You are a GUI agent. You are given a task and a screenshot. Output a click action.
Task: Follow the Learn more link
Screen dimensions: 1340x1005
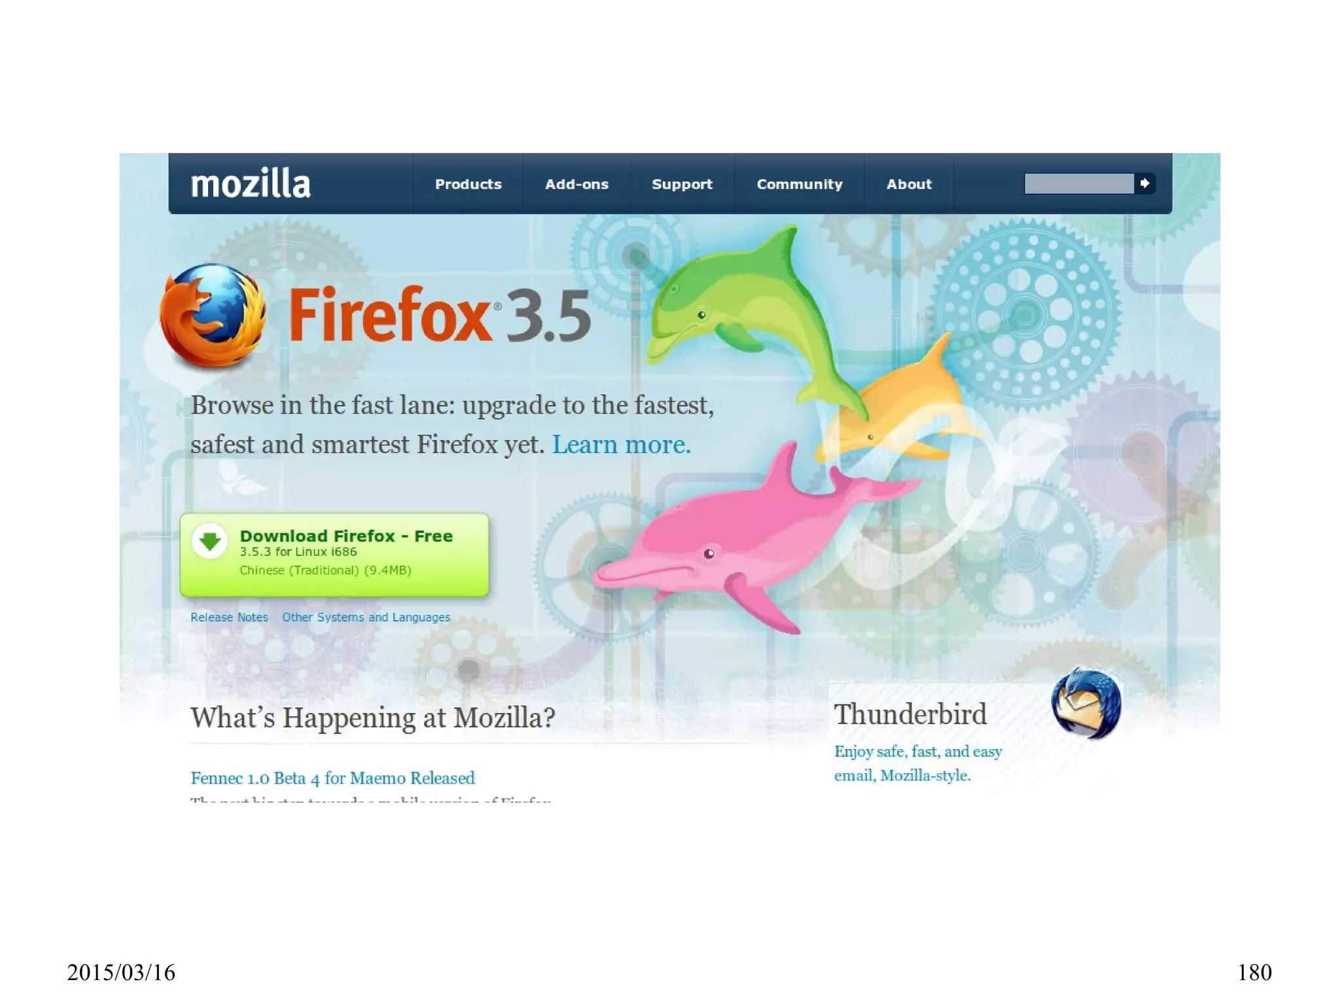pos(622,445)
